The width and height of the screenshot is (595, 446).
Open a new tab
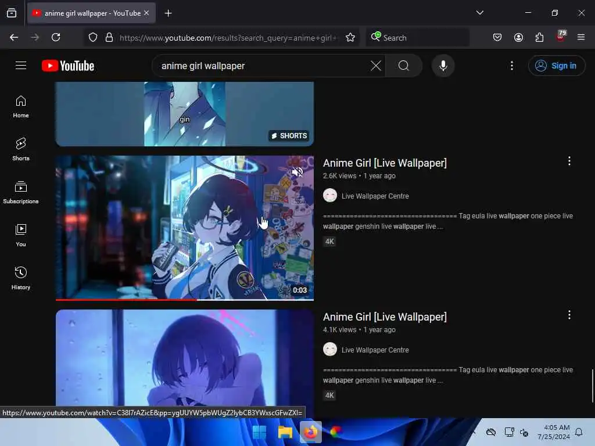[x=168, y=13]
